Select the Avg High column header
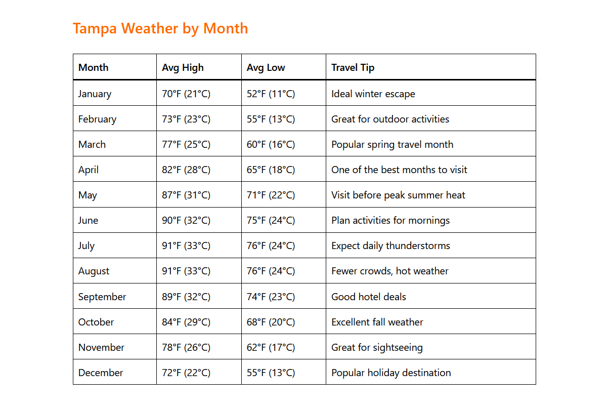 click(x=183, y=67)
